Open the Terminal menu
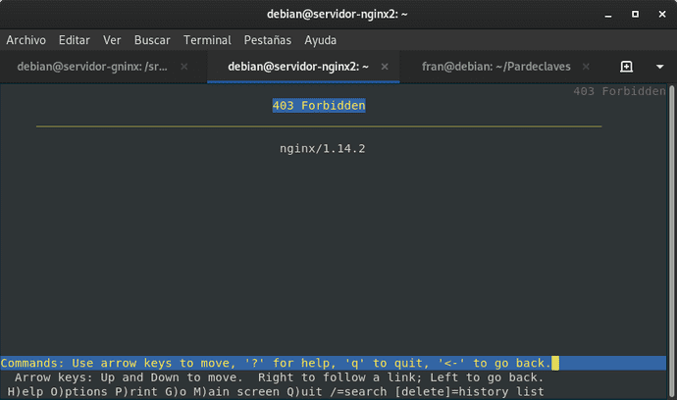Image resolution: width=677 pixels, height=400 pixels. point(207,40)
